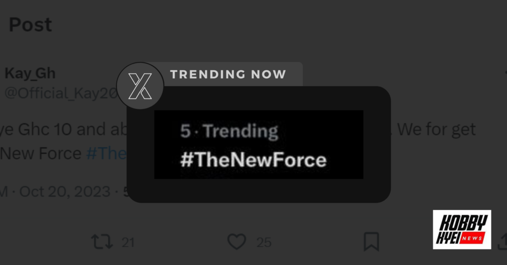The height and width of the screenshot is (265, 507).
Task: Click the @Official_Kay20 handle
Action: 61,93
